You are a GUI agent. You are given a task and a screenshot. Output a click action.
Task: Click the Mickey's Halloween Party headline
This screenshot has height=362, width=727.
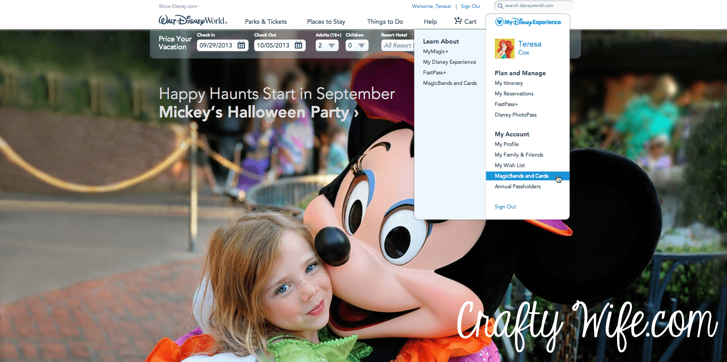[259, 113]
